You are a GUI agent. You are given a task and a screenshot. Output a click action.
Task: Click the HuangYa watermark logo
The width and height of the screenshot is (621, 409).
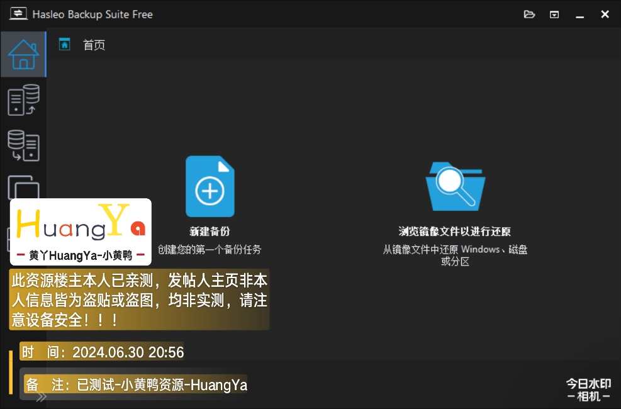81,232
